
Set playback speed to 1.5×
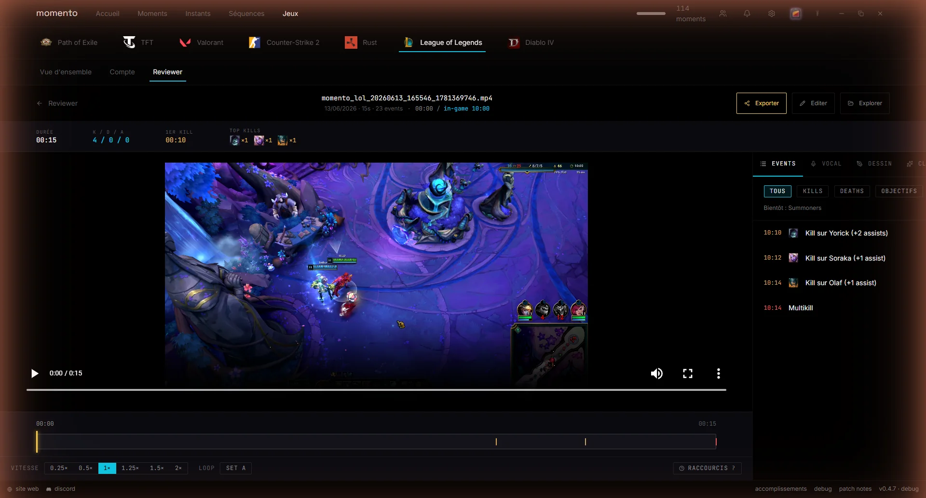[x=157, y=468]
